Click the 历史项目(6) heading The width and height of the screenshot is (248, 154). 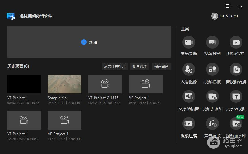(x=18, y=66)
